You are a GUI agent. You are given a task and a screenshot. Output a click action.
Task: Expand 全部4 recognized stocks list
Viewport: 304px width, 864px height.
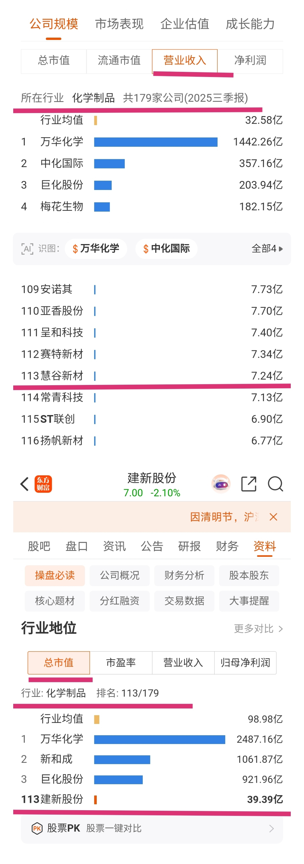[267, 249]
